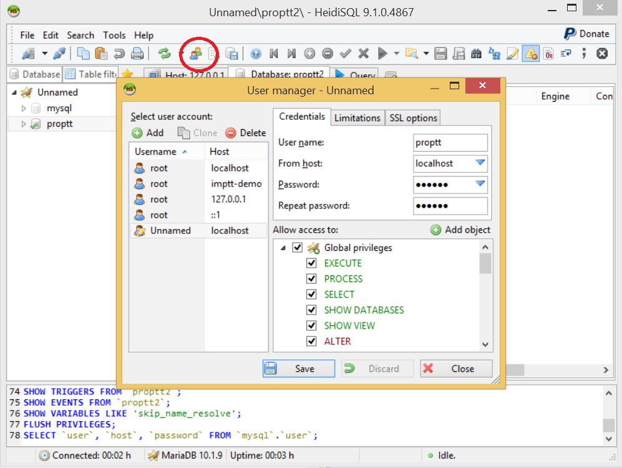Click the Save button in User manager
This screenshot has width=622, height=468.
tap(298, 369)
